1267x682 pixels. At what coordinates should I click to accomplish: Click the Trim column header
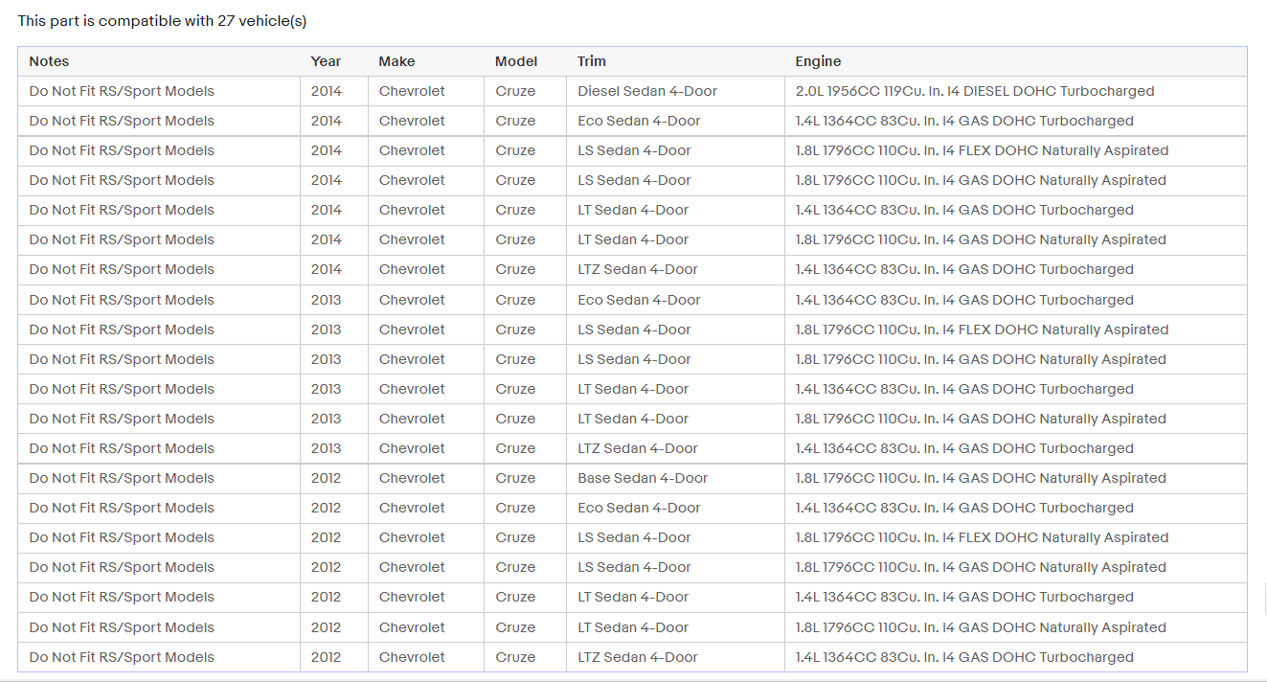point(592,61)
